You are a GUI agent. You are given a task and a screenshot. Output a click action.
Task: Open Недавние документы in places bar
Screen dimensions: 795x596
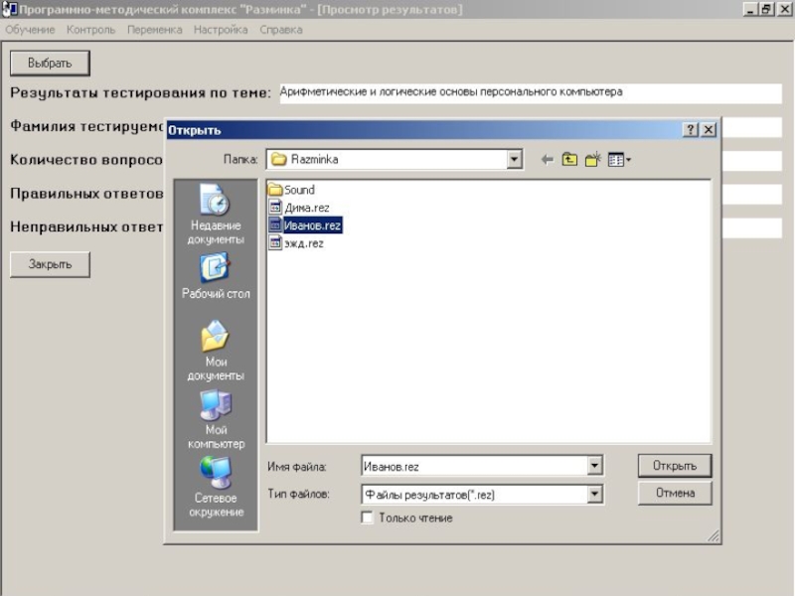pos(216,214)
